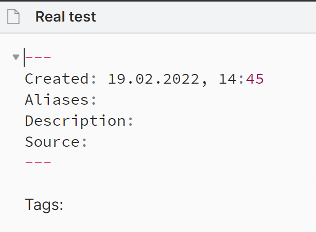Click the empty header area right of the title
Screen dimensions: 316x232
(206, 17)
